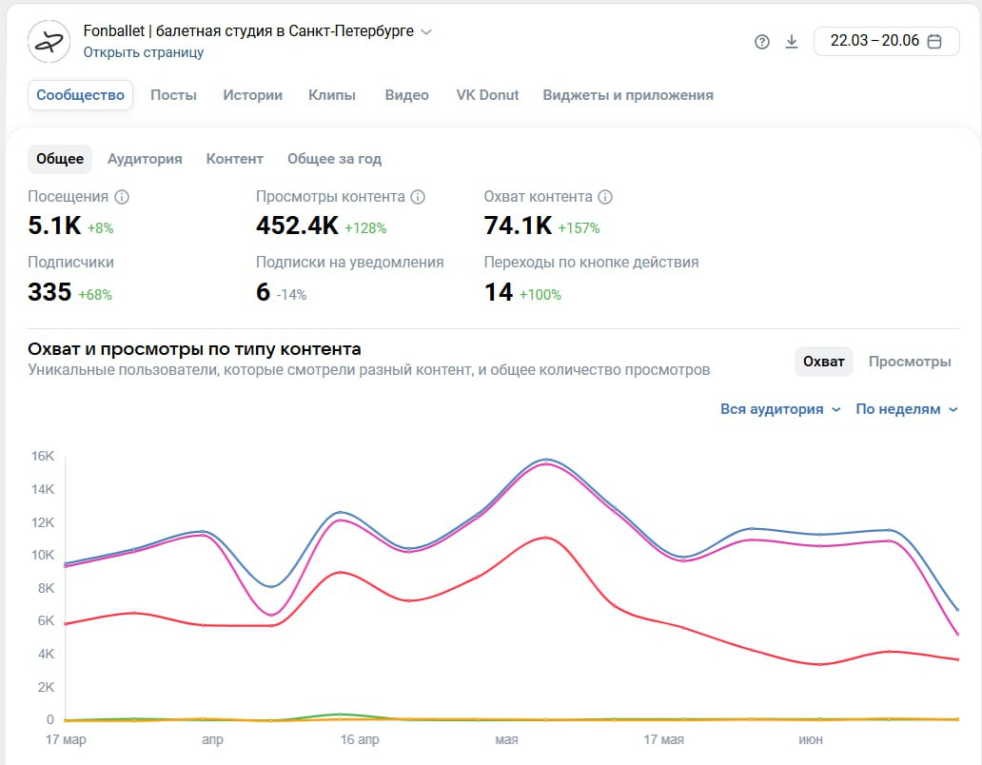Click the calendar icon in date range
This screenshot has height=765, width=982.
[934, 41]
